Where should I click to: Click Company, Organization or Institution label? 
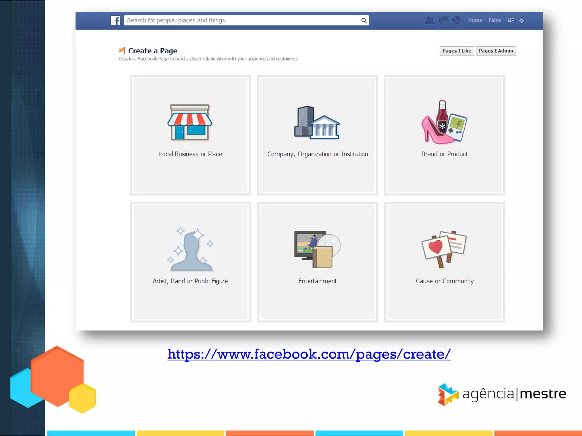pyautogui.click(x=317, y=154)
